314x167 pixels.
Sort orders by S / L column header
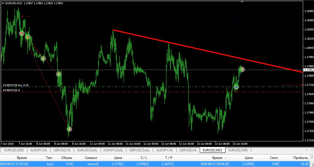pos(143,158)
